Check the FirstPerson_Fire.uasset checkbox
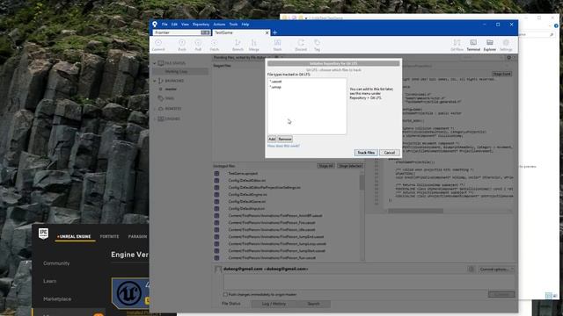The image size is (563, 316). [216, 222]
